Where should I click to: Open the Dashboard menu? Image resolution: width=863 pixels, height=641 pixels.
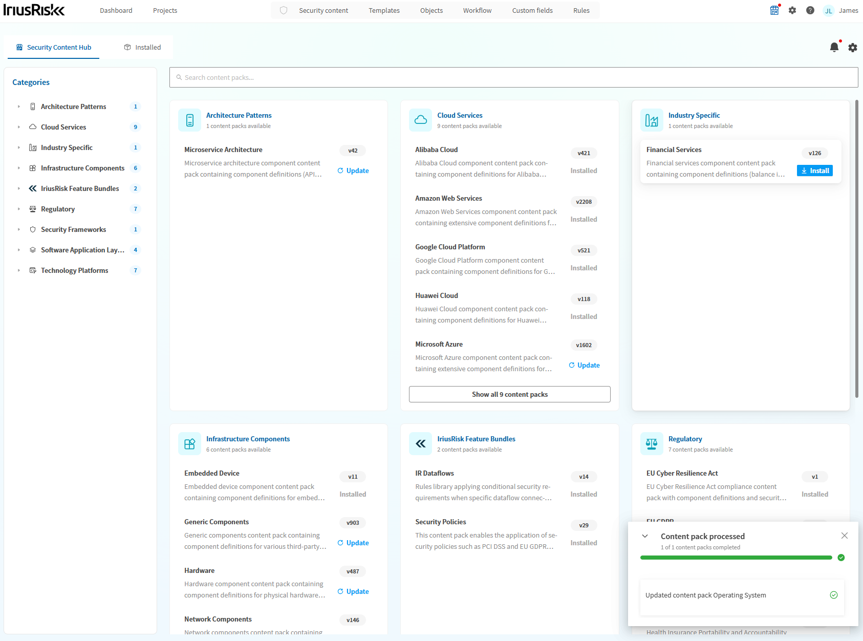[x=116, y=10]
